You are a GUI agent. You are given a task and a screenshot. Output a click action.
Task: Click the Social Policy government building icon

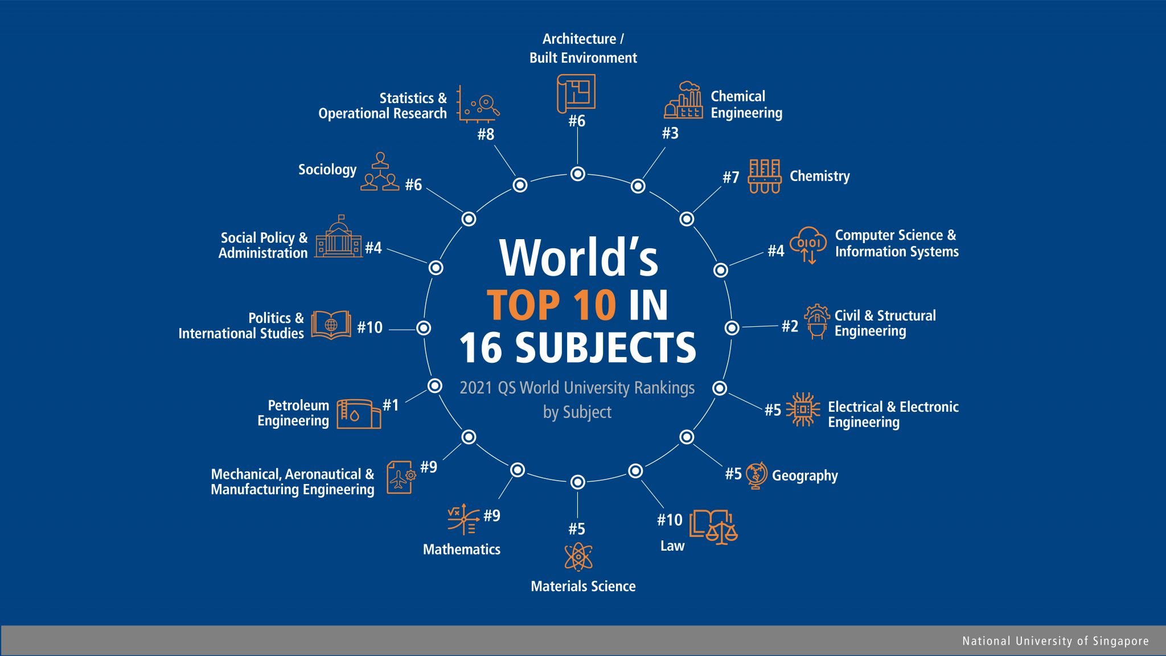(339, 237)
